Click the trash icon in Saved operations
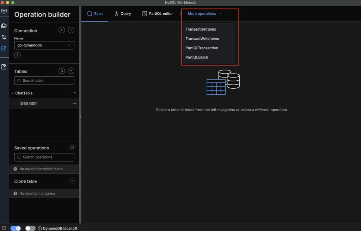The width and height of the screenshot is (361, 231). 72,148
